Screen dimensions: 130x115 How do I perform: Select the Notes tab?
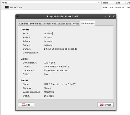(x=76, y=24)
